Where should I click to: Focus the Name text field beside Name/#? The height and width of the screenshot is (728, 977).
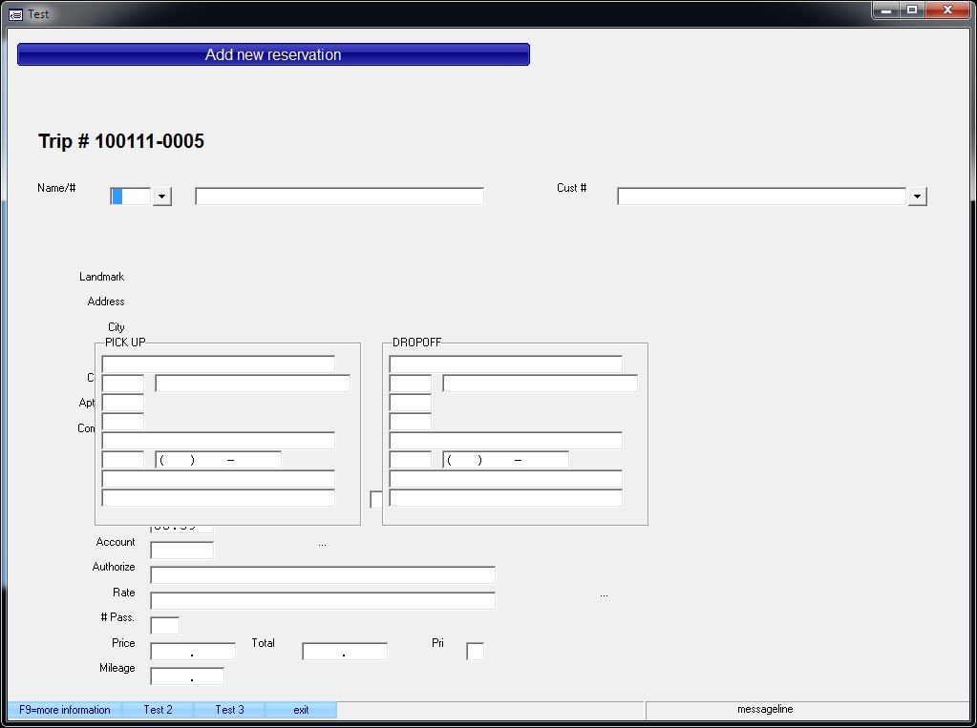click(339, 197)
